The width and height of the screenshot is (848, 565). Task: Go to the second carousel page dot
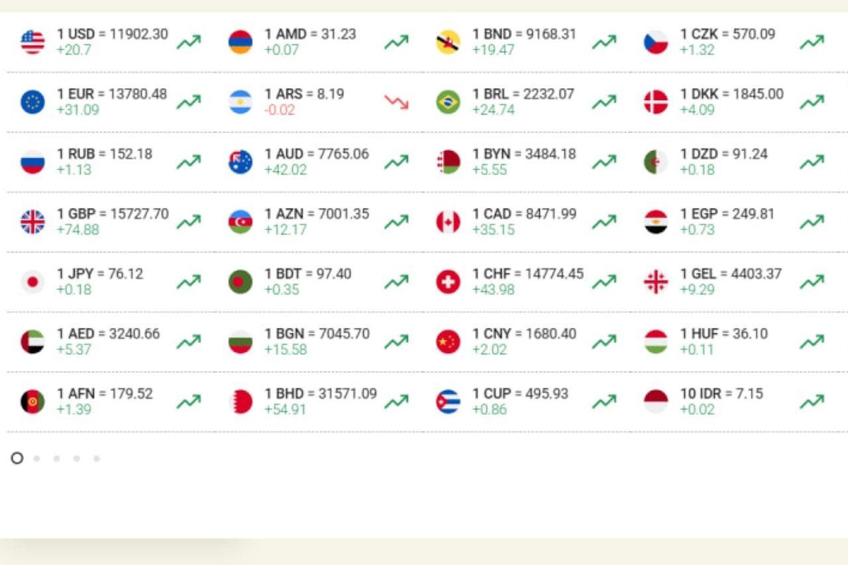point(37,458)
